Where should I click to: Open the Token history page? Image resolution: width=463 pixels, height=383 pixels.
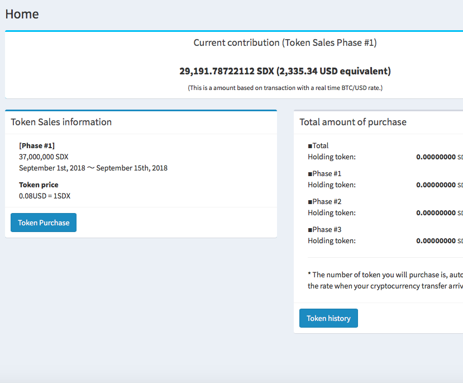pyautogui.click(x=328, y=318)
